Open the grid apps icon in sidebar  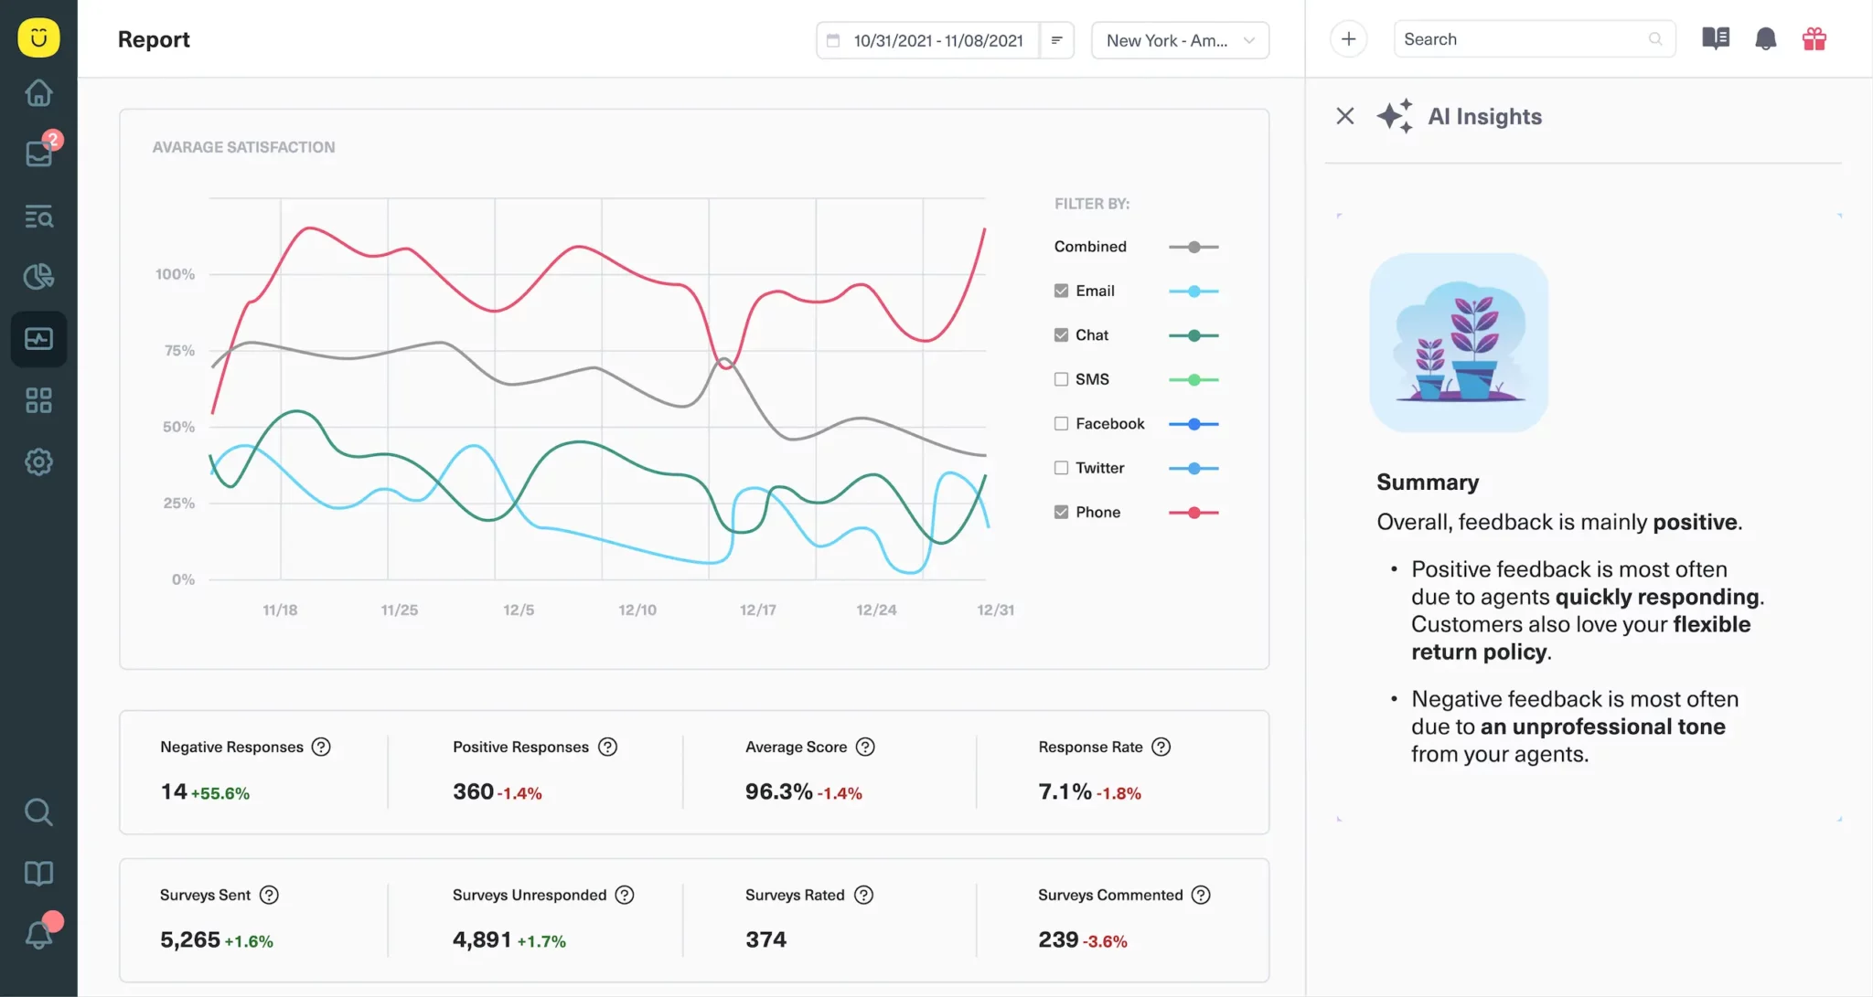(38, 400)
